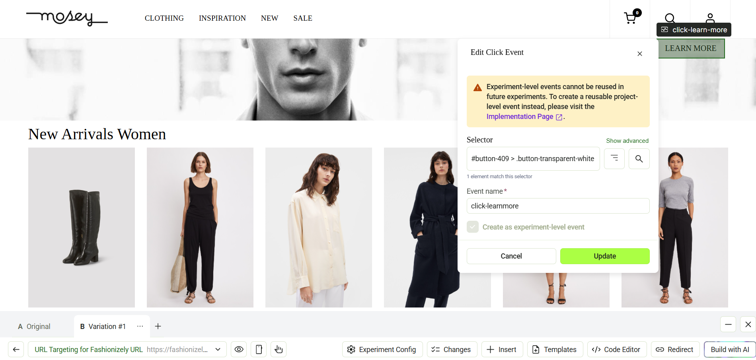Switch to the Original tab
The height and width of the screenshot is (360, 756).
click(x=34, y=326)
